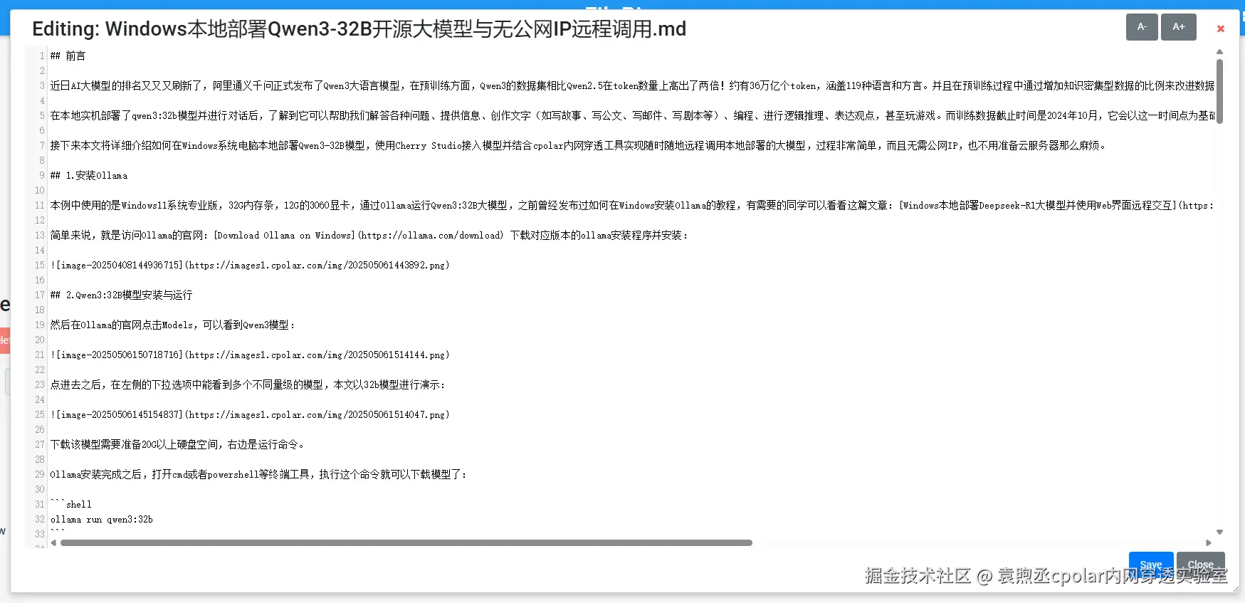The width and height of the screenshot is (1245, 603).
Task: Click the paragraph starting '近日AI大模型的排名'
Action: (x=632, y=85)
